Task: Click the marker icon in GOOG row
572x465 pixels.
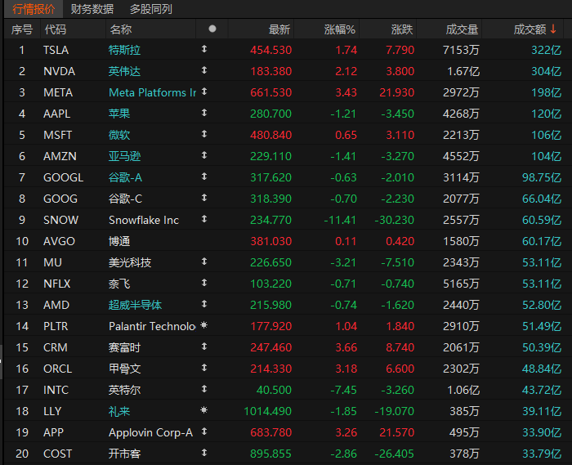Action: coord(204,197)
